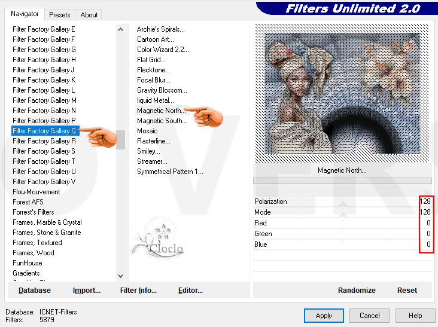Pick Magnetic South from filter list

162,121
